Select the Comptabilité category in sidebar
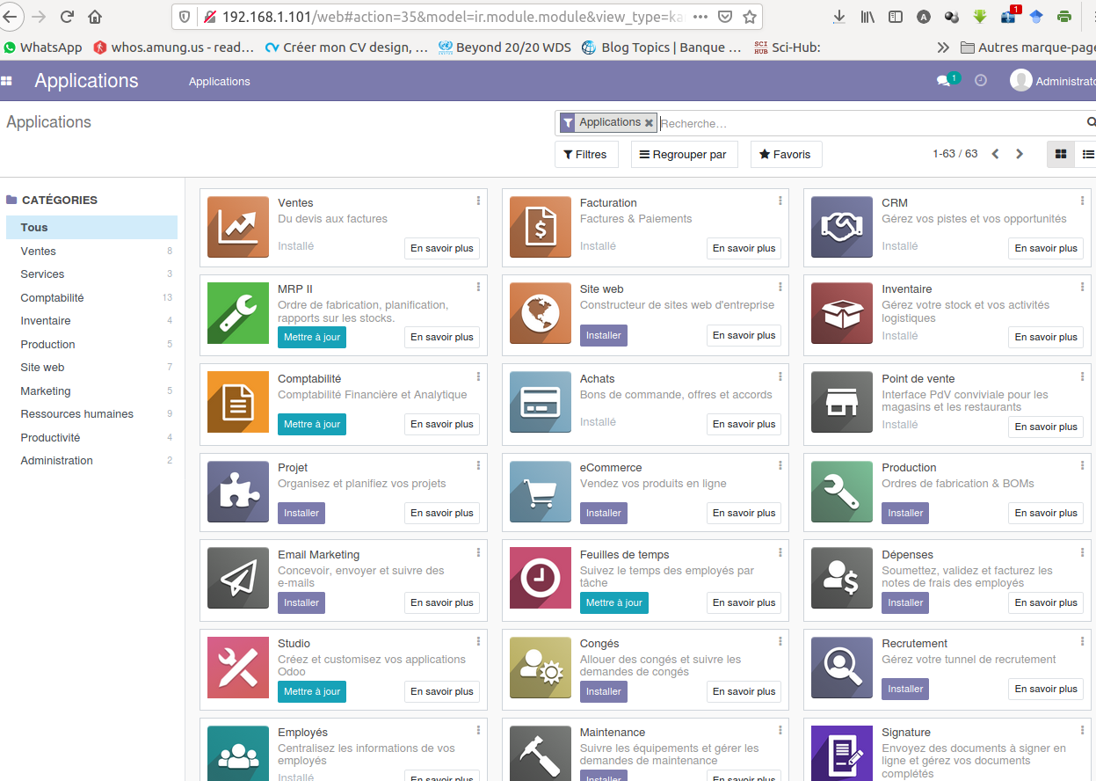 pyautogui.click(x=91, y=297)
